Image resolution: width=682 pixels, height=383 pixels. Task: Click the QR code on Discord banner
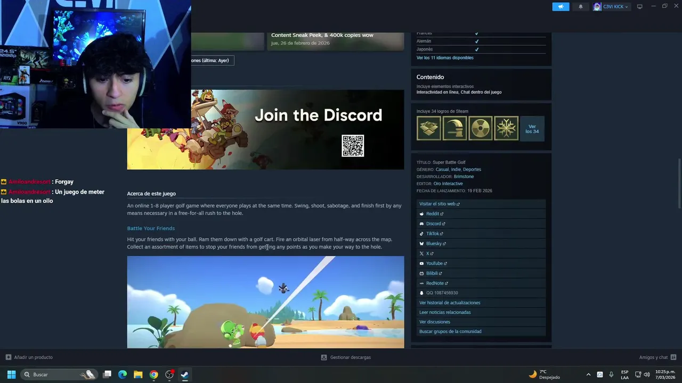point(353,146)
